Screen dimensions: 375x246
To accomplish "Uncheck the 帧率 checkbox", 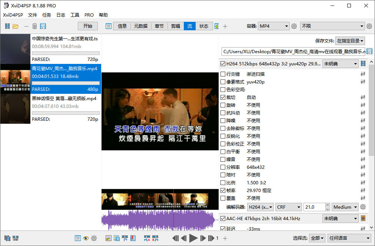I will click(223, 190).
